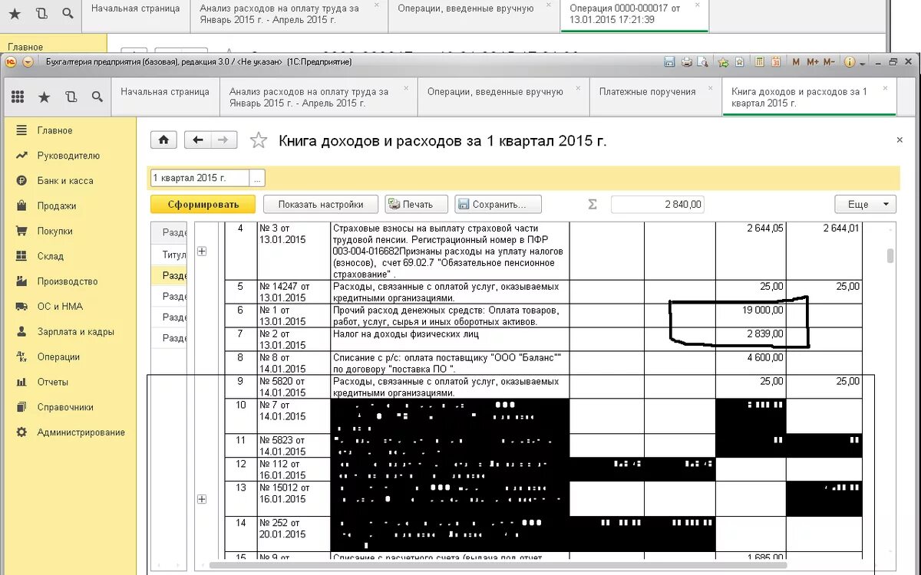This screenshot has height=575, width=921.
Task: Click the M+ memory button
Action: tap(813, 62)
